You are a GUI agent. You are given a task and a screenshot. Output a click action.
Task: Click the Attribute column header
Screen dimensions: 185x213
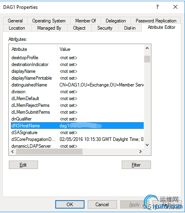click(x=33, y=49)
